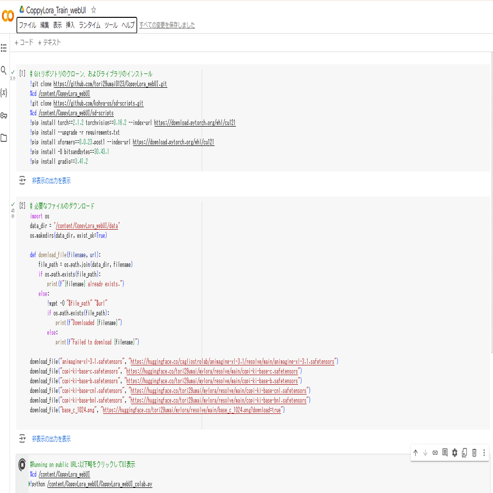The height and width of the screenshot is (493, 493).
Task: Add a comment to the selected cell
Action: click(x=445, y=453)
